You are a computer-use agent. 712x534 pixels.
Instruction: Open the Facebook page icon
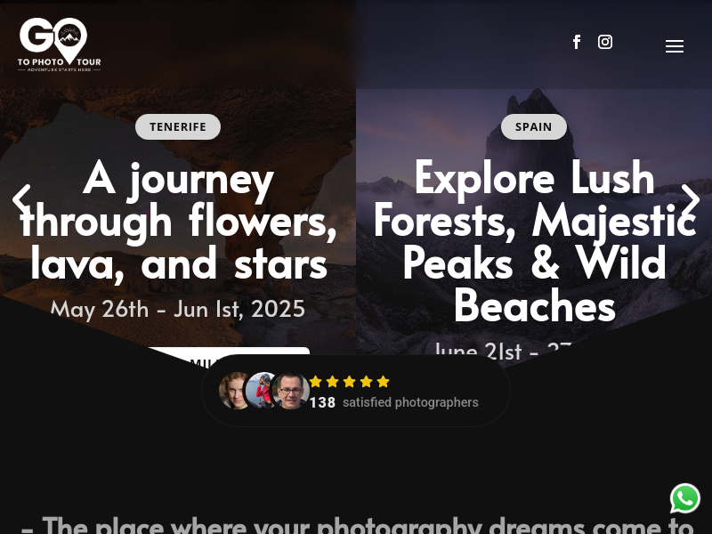pyautogui.click(x=577, y=42)
